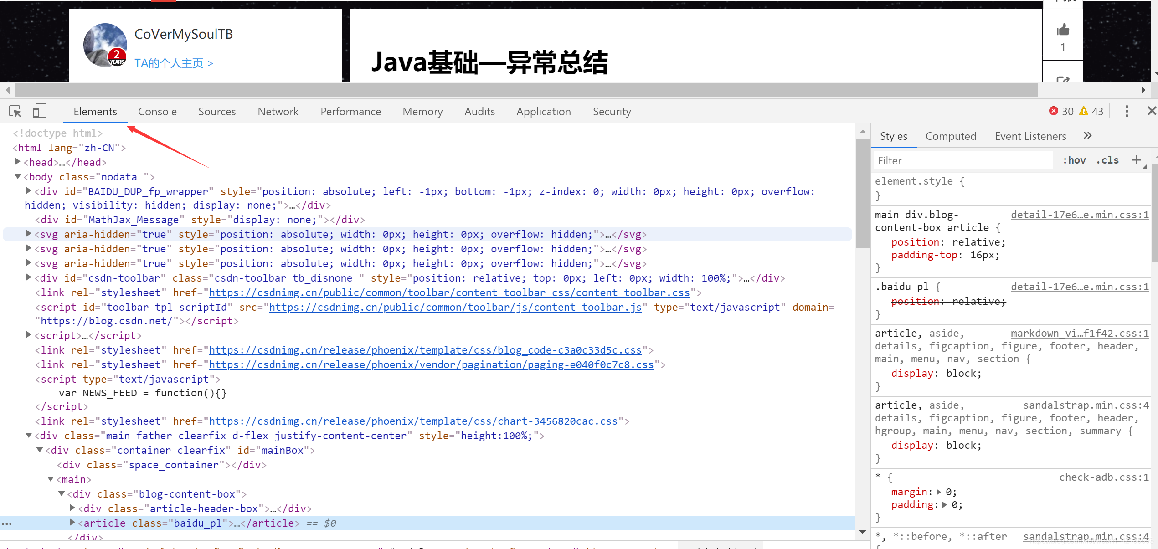Image resolution: width=1158 pixels, height=549 pixels.
Task: Click the yellow warning count icon
Action: (1084, 111)
